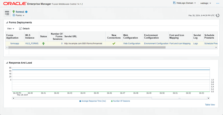Open the target navigation tree icon

click(x=7, y=13)
